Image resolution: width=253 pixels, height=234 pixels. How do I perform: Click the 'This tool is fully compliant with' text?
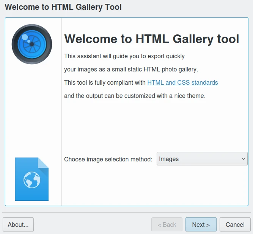105,82
